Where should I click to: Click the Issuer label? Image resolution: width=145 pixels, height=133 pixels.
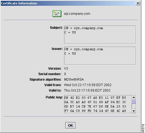pos(57,49)
